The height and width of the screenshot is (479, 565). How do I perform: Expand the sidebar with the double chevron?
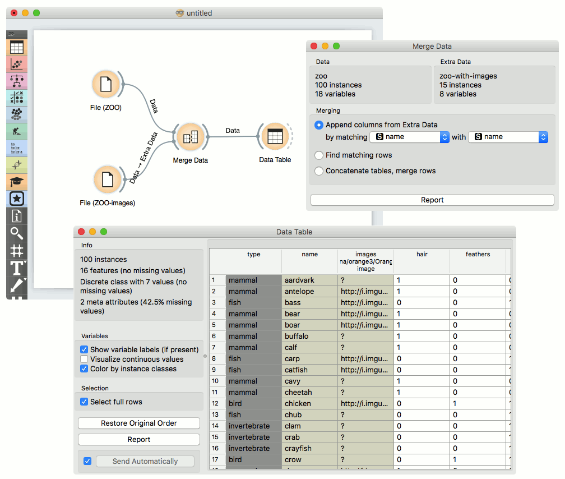pyautogui.click(x=12, y=34)
